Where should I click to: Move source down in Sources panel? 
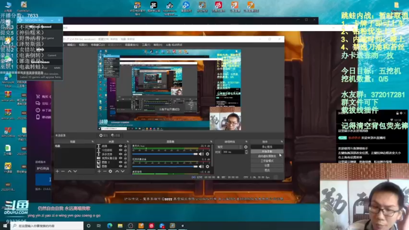[123, 171]
